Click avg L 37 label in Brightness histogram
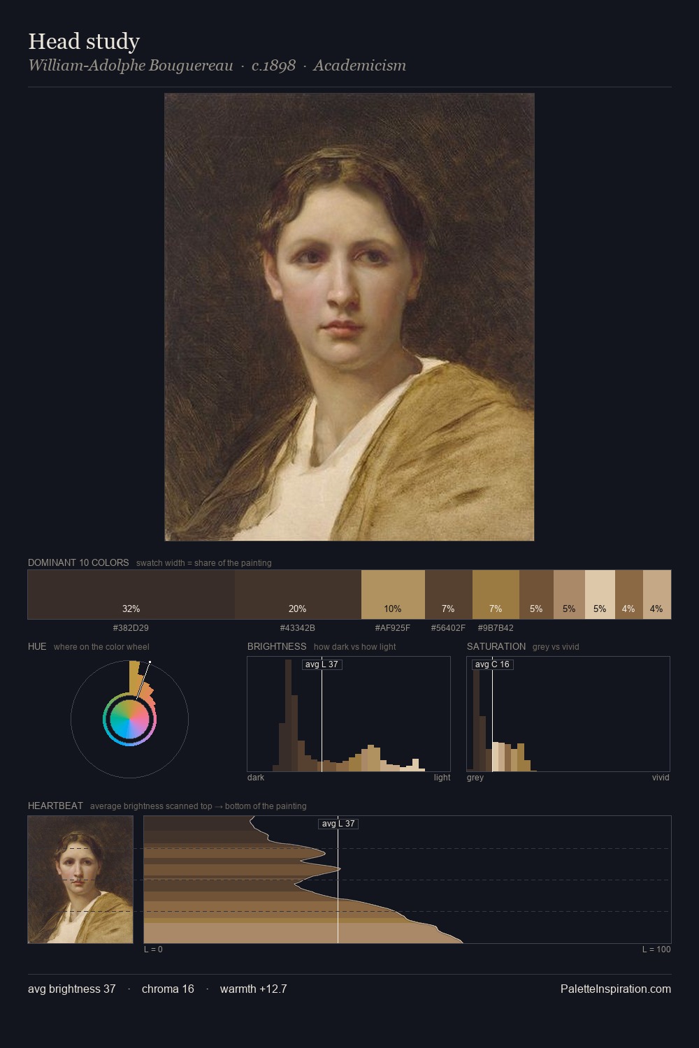 pos(322,664)
